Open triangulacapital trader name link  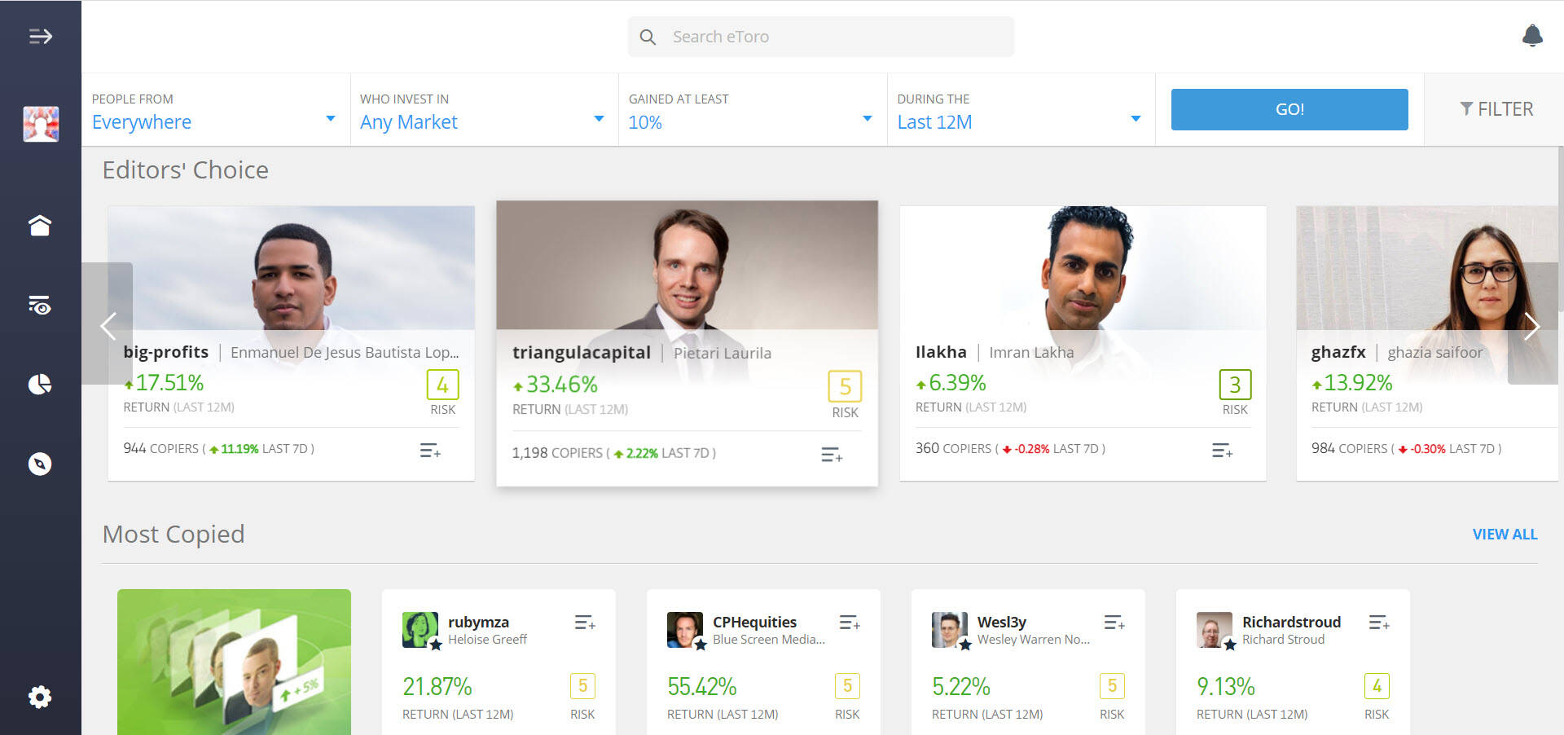click(582, 353)
